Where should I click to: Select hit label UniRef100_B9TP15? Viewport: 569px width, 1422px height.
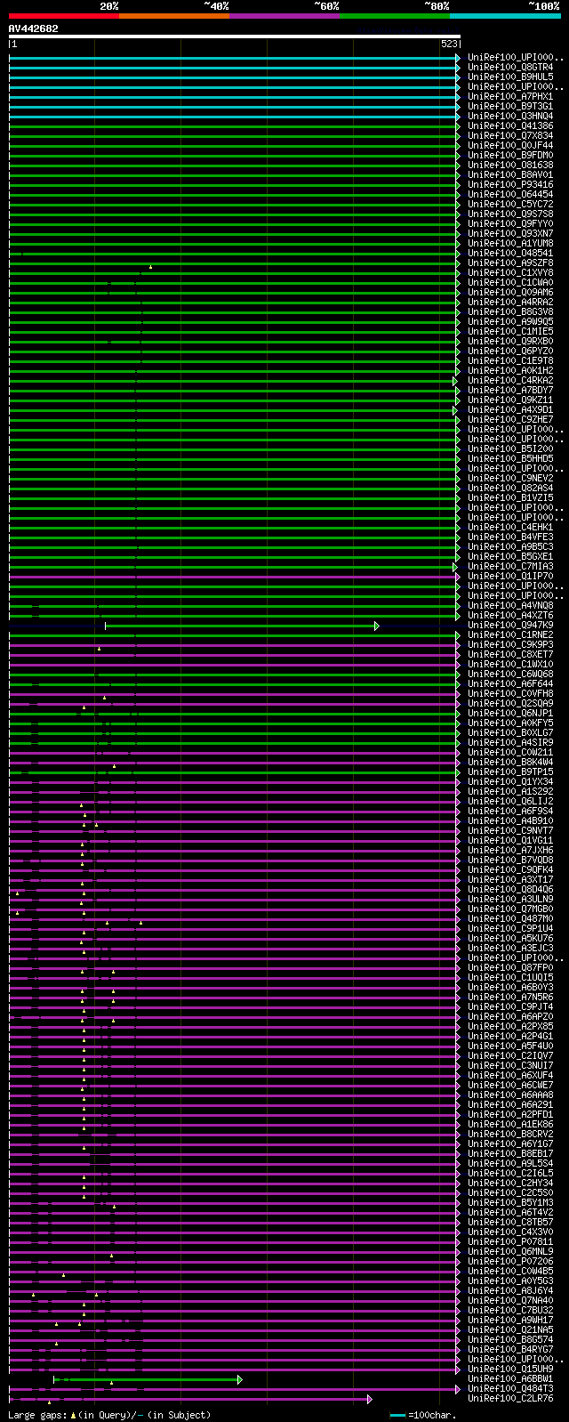pyautogui.click(x=510, y=772)
